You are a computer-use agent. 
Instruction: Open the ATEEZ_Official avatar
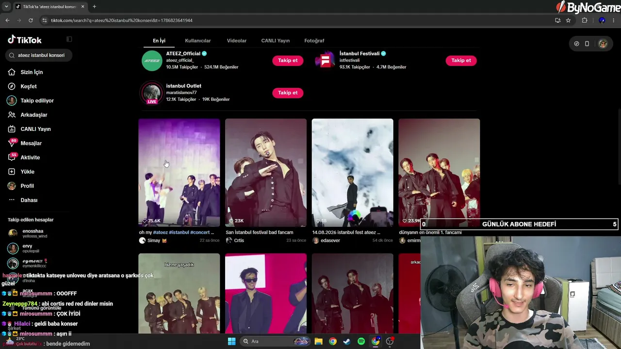point(152,61)
